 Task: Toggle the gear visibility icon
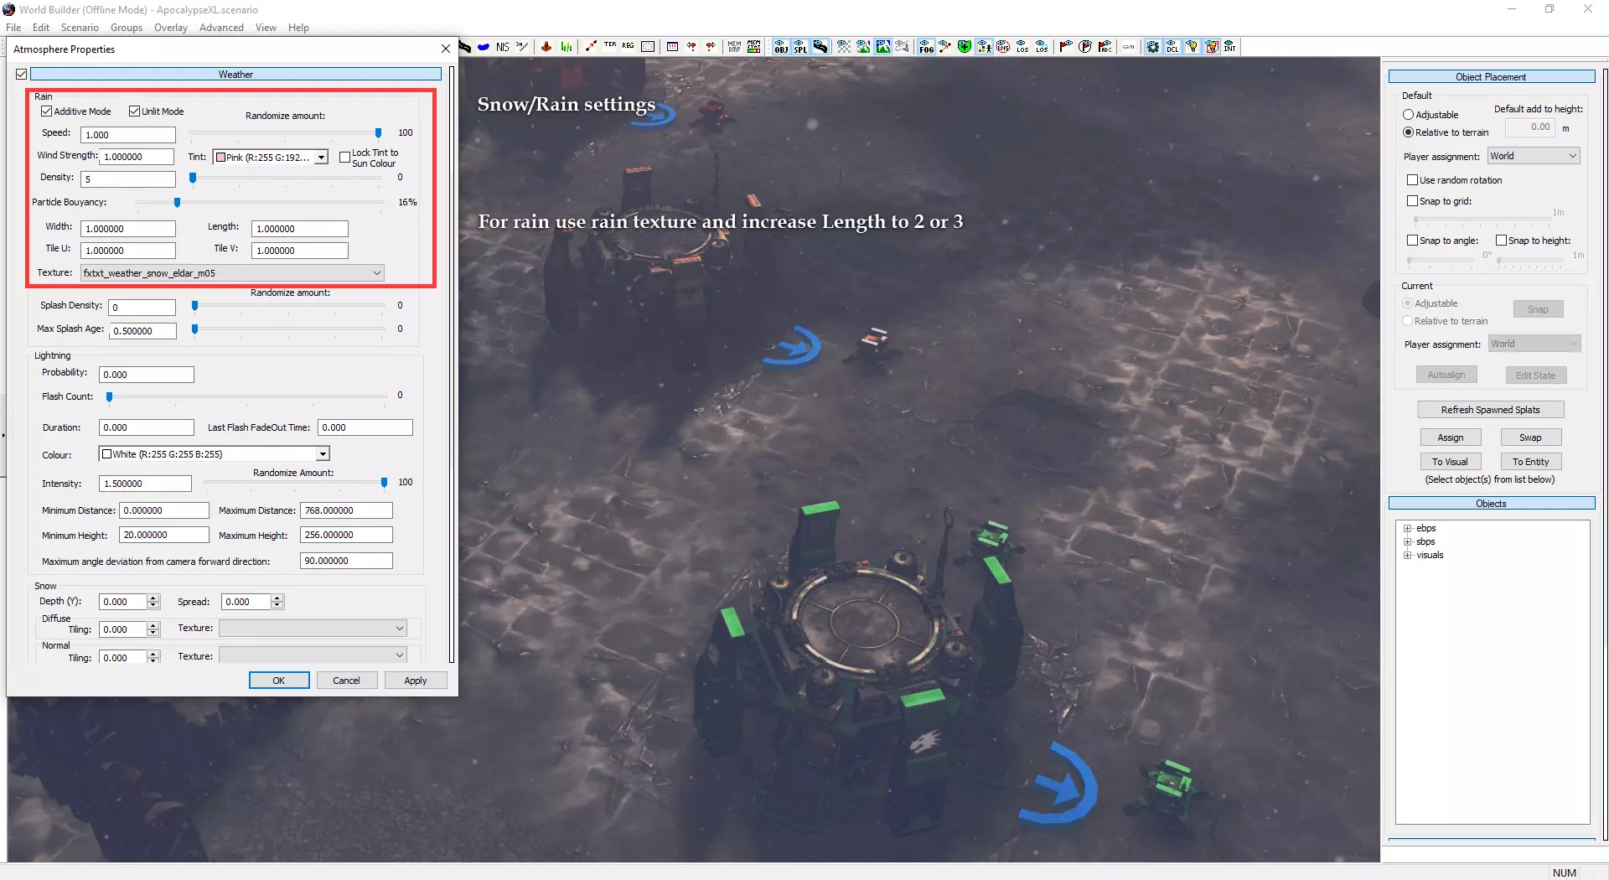(1153, 47)
